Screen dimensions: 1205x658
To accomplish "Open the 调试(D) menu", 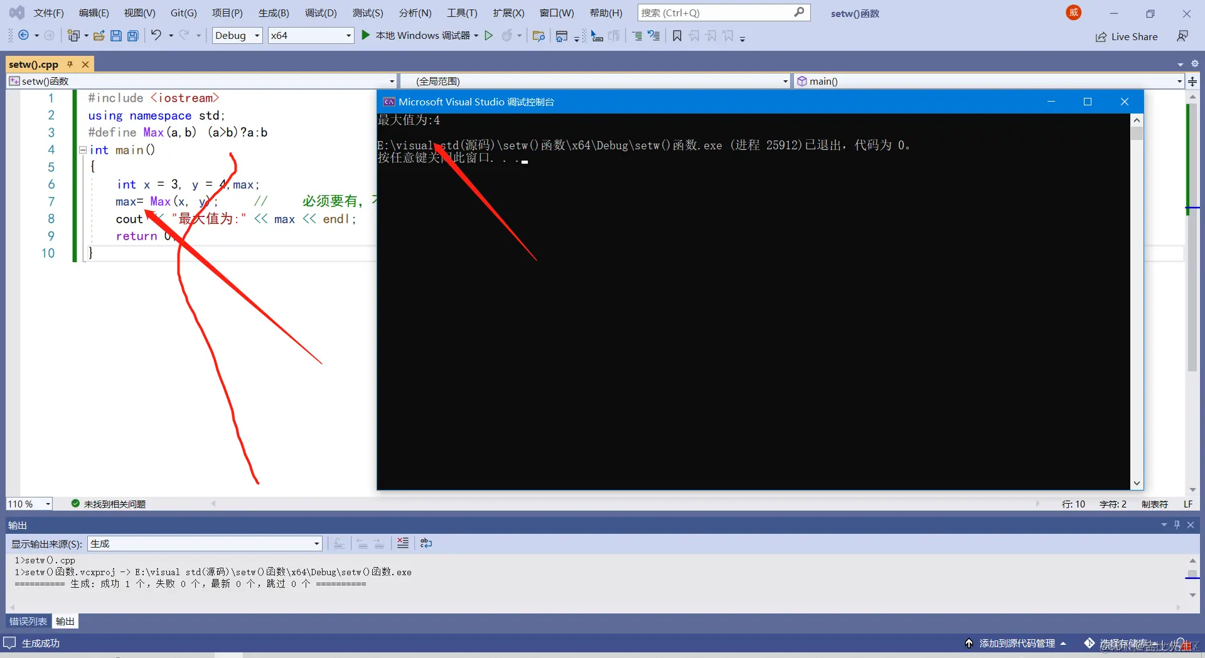I will [x=321, y=13].
